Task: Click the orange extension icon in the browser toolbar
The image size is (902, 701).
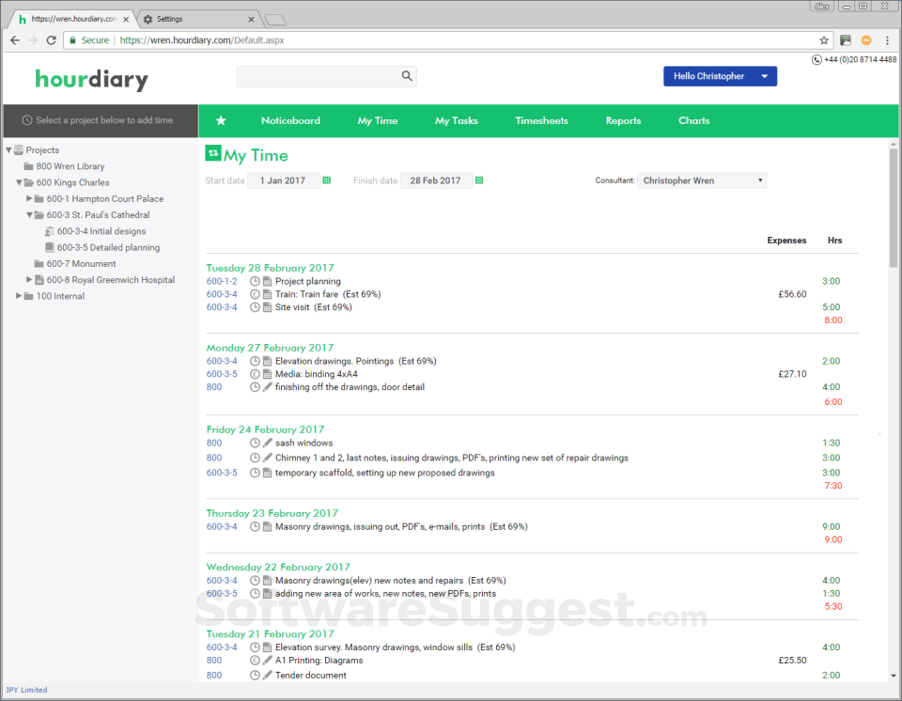Action: click(x=865, y=40)
